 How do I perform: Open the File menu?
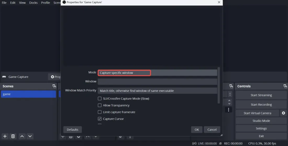[4, 3]
